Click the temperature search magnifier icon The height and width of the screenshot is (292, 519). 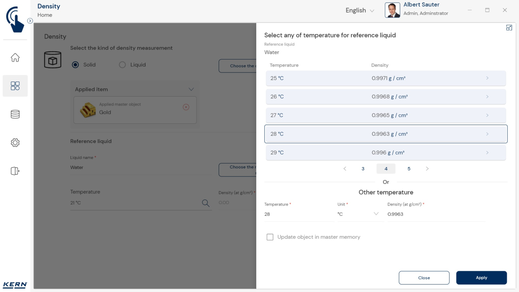206,203
